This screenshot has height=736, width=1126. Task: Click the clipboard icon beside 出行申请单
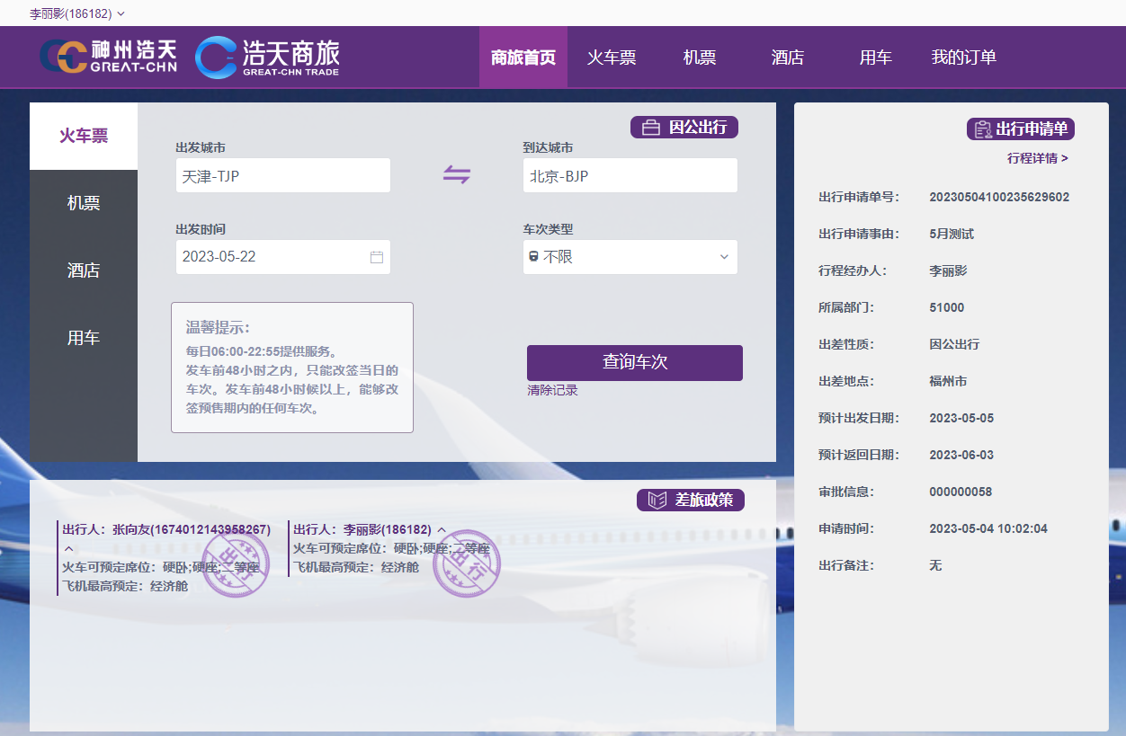click(x=983, y=129)
